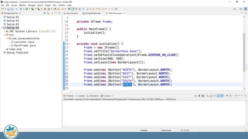
Task: Click the editor vertical scrollbar
Action: coord(244,53)
